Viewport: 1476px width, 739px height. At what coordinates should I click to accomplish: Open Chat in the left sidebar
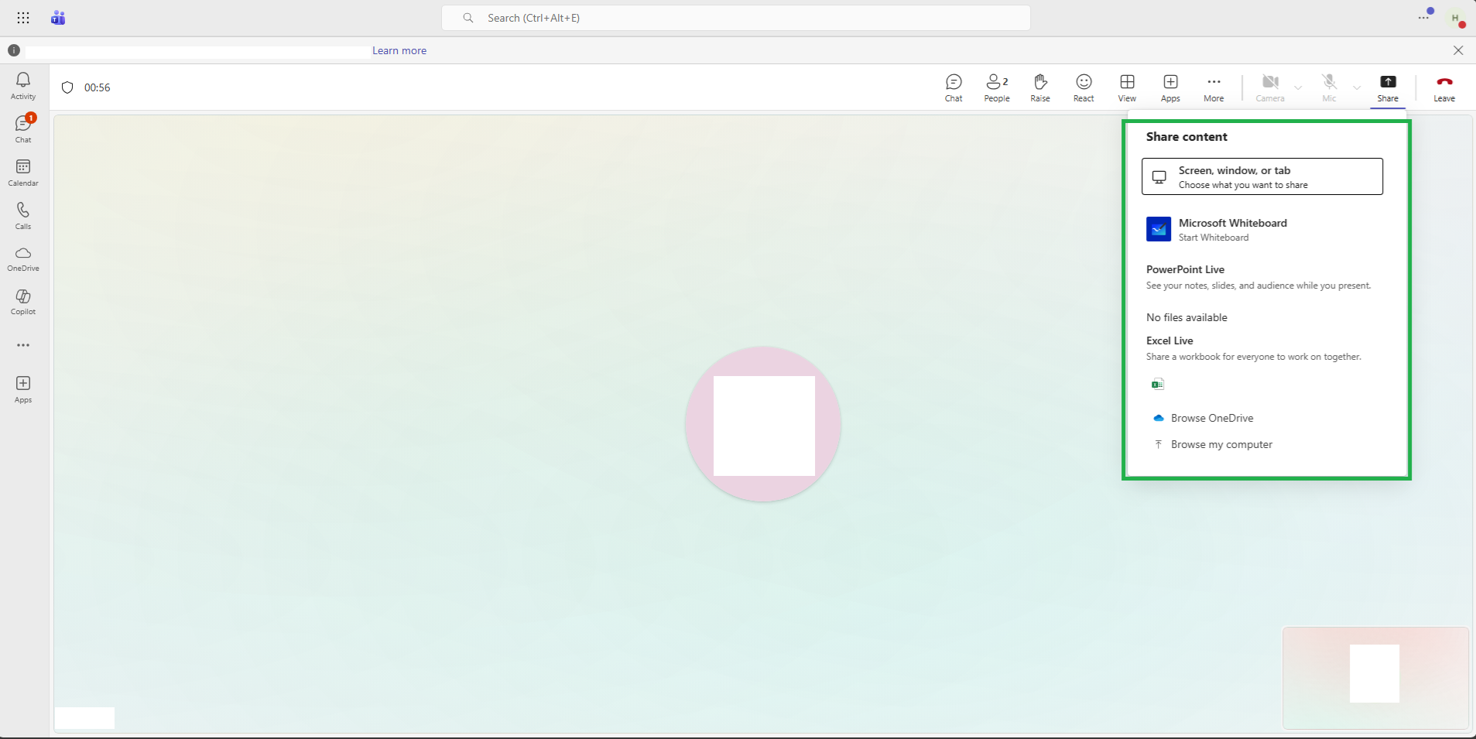(23, 129)
